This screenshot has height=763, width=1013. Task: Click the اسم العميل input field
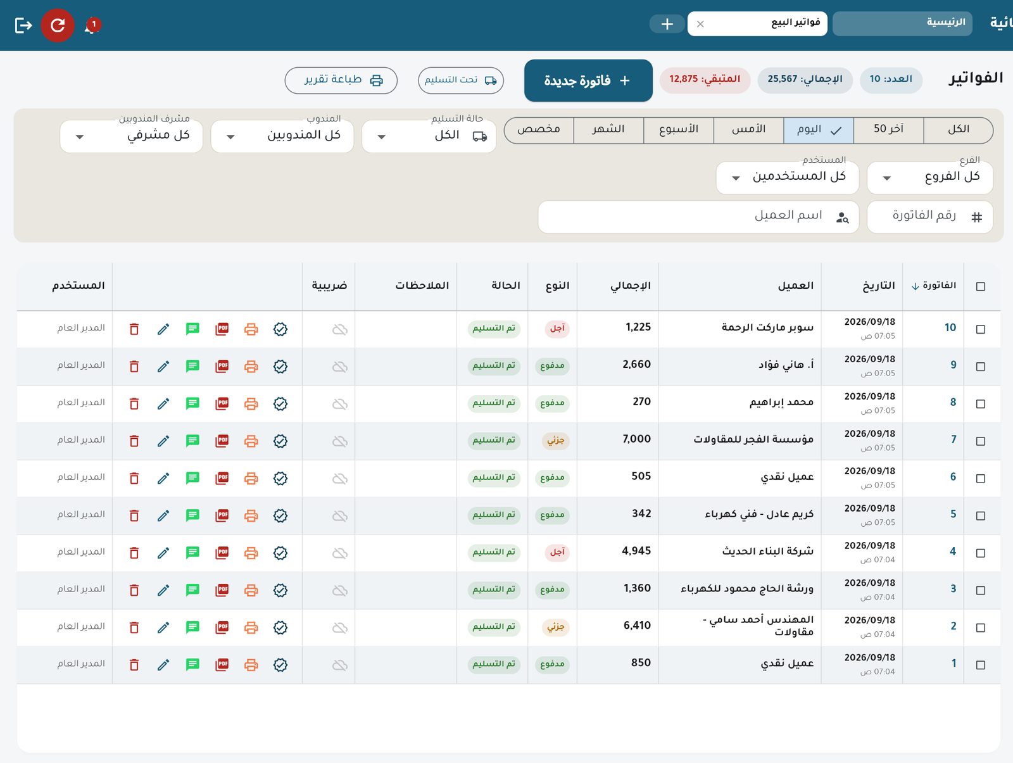pos(698,217)
